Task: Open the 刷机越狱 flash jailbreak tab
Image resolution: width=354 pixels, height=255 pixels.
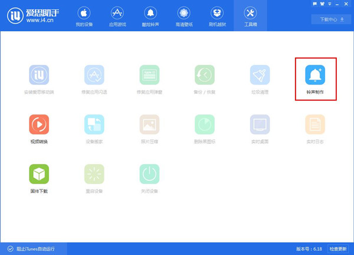Action: (x=217, y=17)
